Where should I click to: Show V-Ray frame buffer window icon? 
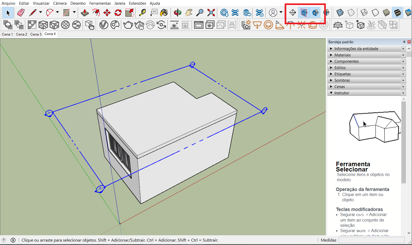click(198, 25)
